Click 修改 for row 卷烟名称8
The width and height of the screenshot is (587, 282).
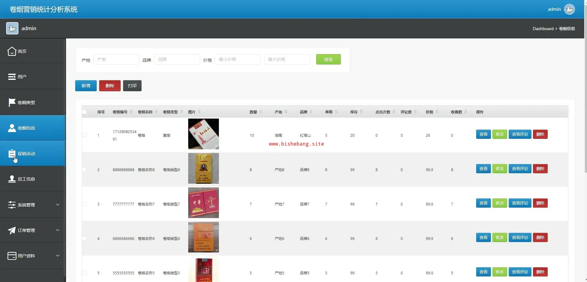point(500,169)
